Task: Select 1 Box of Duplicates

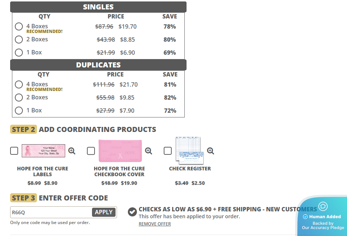Action: 19,111
